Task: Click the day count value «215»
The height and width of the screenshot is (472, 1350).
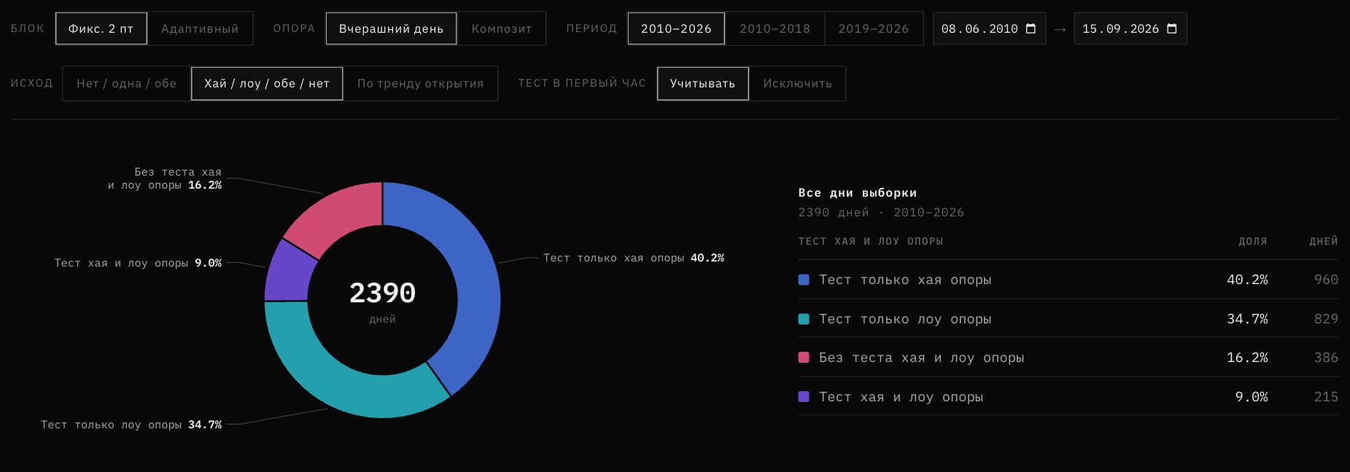Action: 1326,397
